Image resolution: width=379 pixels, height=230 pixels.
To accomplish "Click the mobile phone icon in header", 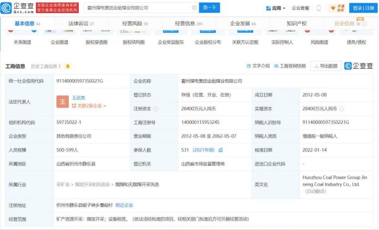I will click(318, 8).
